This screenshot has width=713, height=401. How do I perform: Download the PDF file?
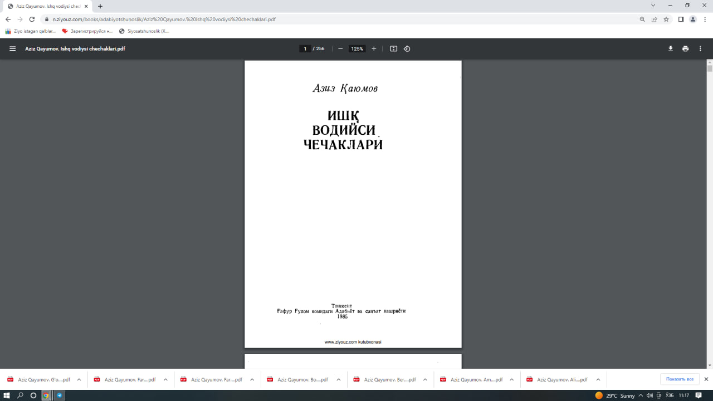click(x=671, y=48)
